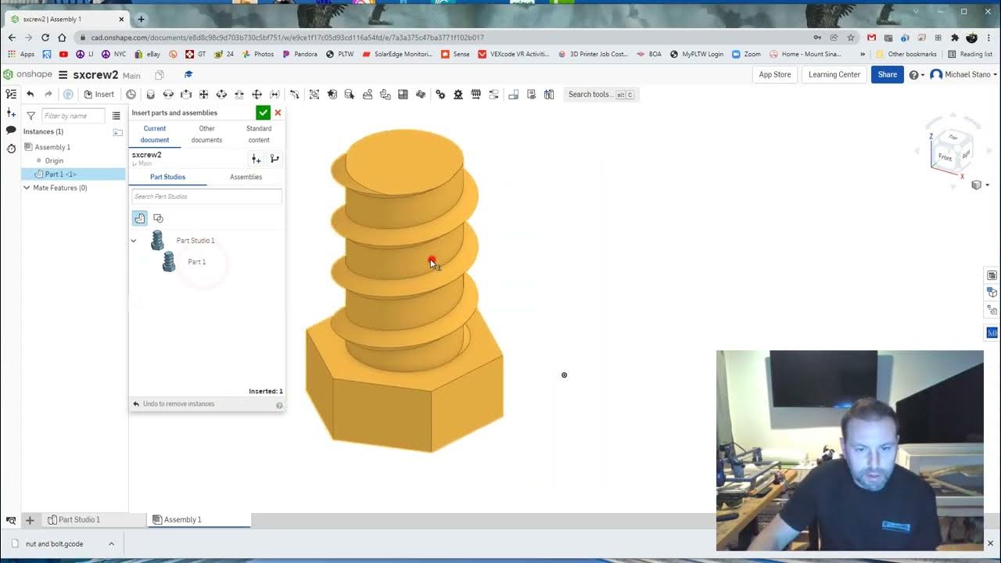Image resolution: width=1001 pixels, height=563 pixels.
Task: Select the Planar mate tool
Action: [x=203, y=94]
